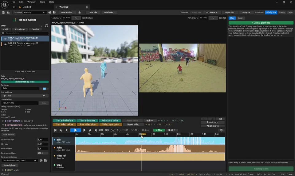This screenshot has width=295, height=176.
Task: Toggle the Bob track color square
Action: (55, 140)
